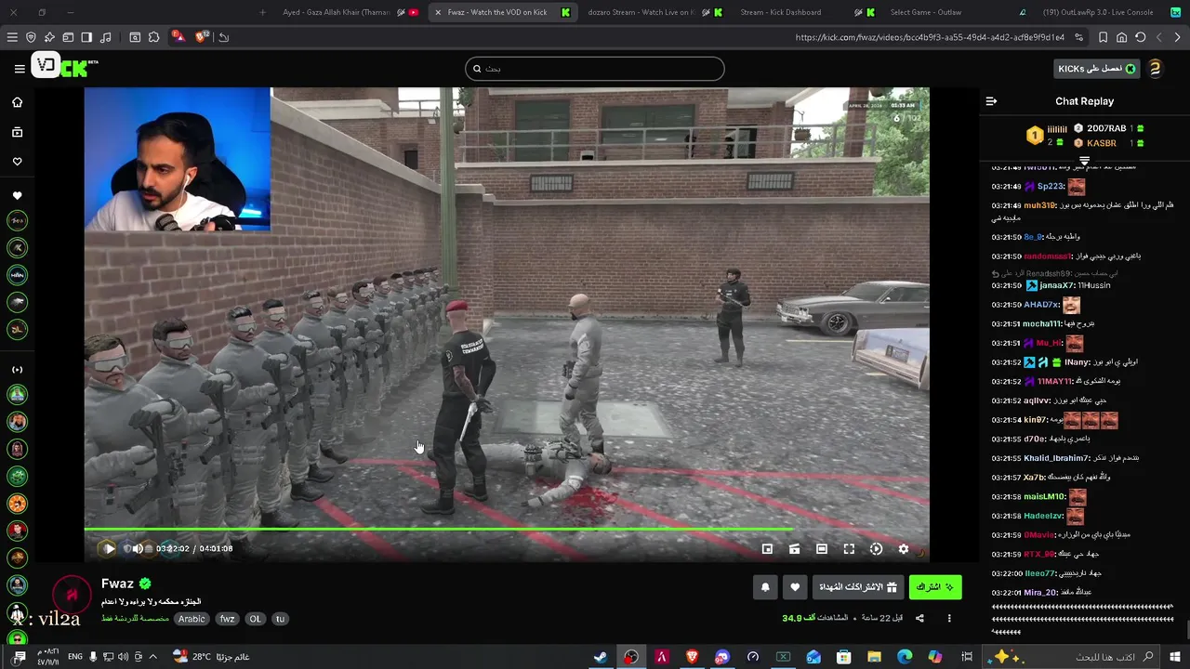This screenshot has height=669, width=1190.
Task: Play the VOD video
Action: [x=109, y=548]
